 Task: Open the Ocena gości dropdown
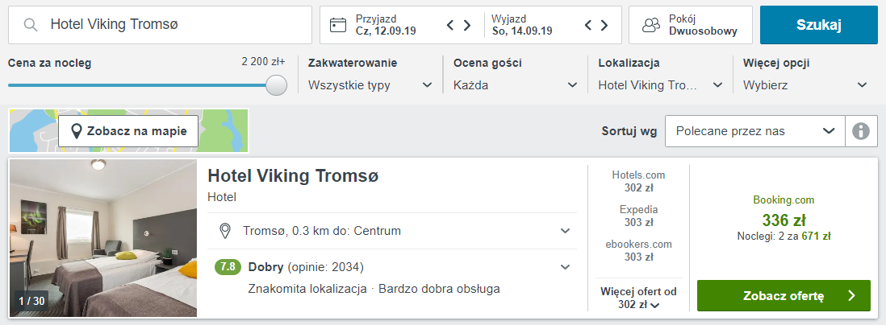pos(515,84)
